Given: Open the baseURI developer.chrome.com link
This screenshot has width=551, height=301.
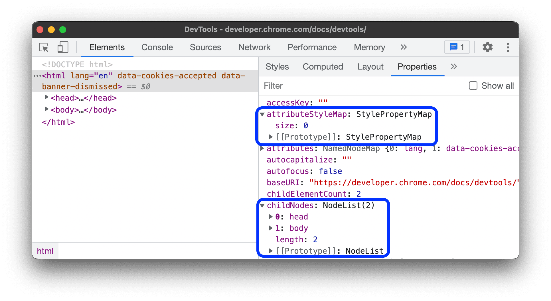Looking at the screenshot, I should (414, 182).
